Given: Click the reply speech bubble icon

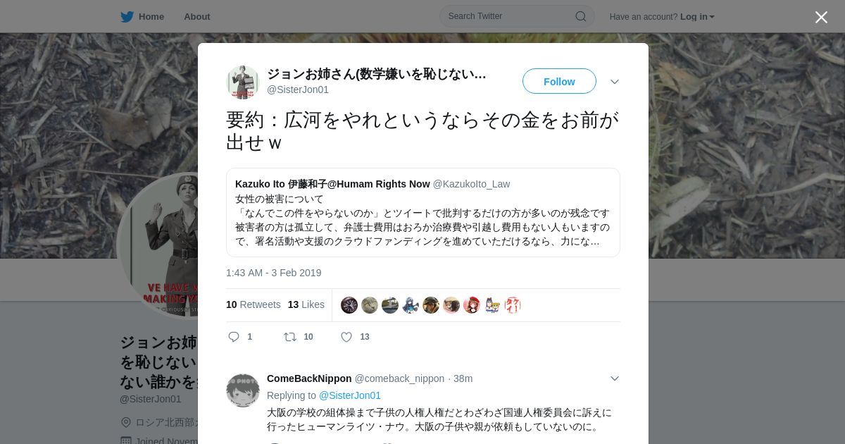Looking at the screenshot, I should tap(234, 337).
